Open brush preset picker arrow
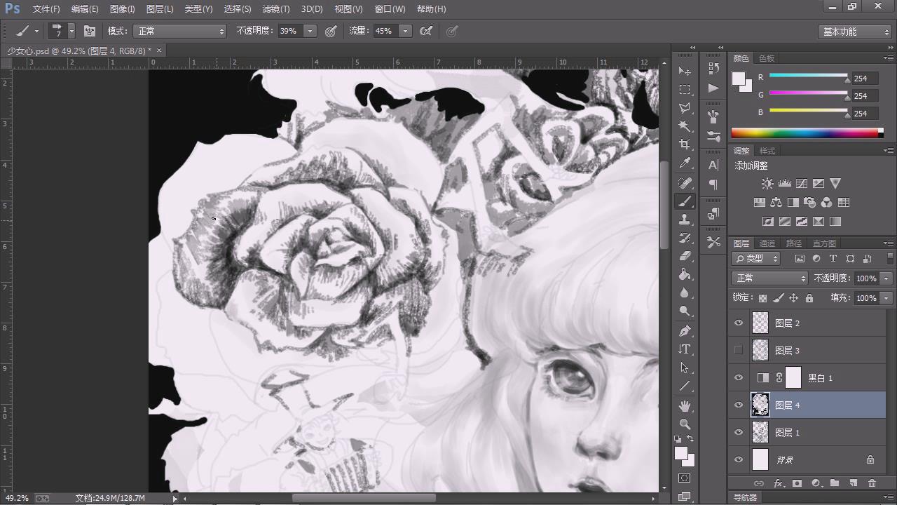 (x=71, y=31)
